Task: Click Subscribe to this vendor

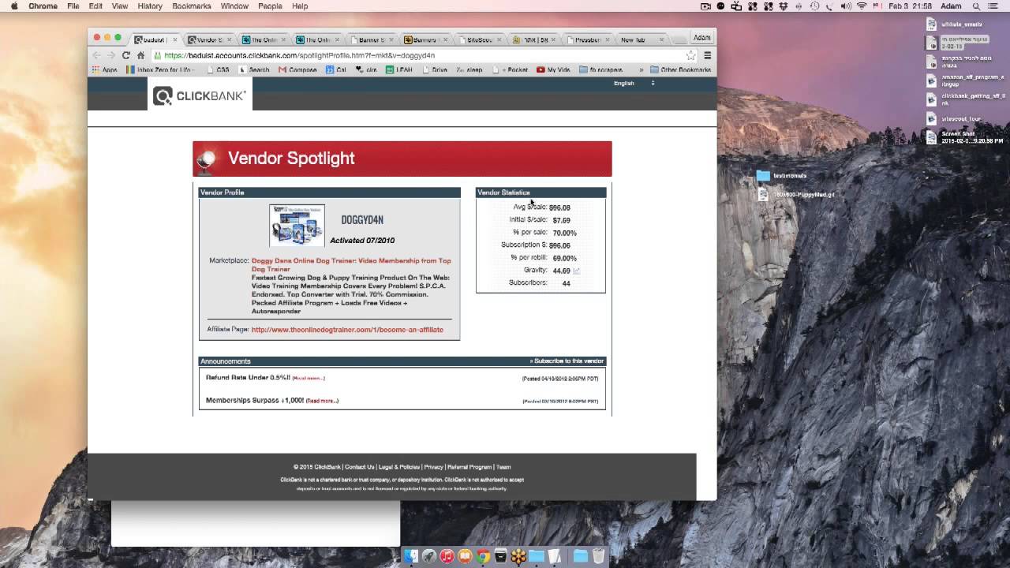Action: pos(567,361)
